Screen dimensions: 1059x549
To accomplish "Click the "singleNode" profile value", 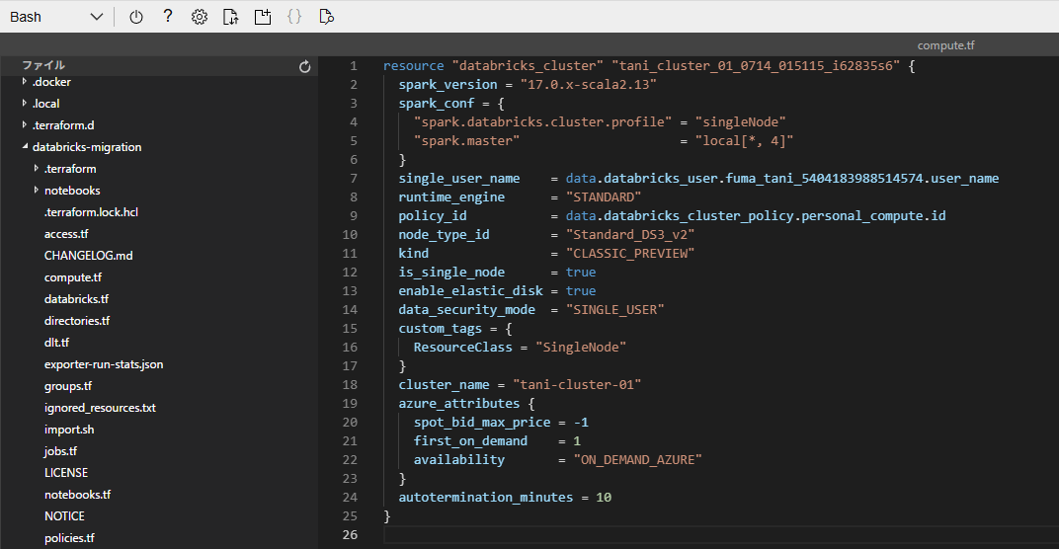I will [x=740, y=121].
